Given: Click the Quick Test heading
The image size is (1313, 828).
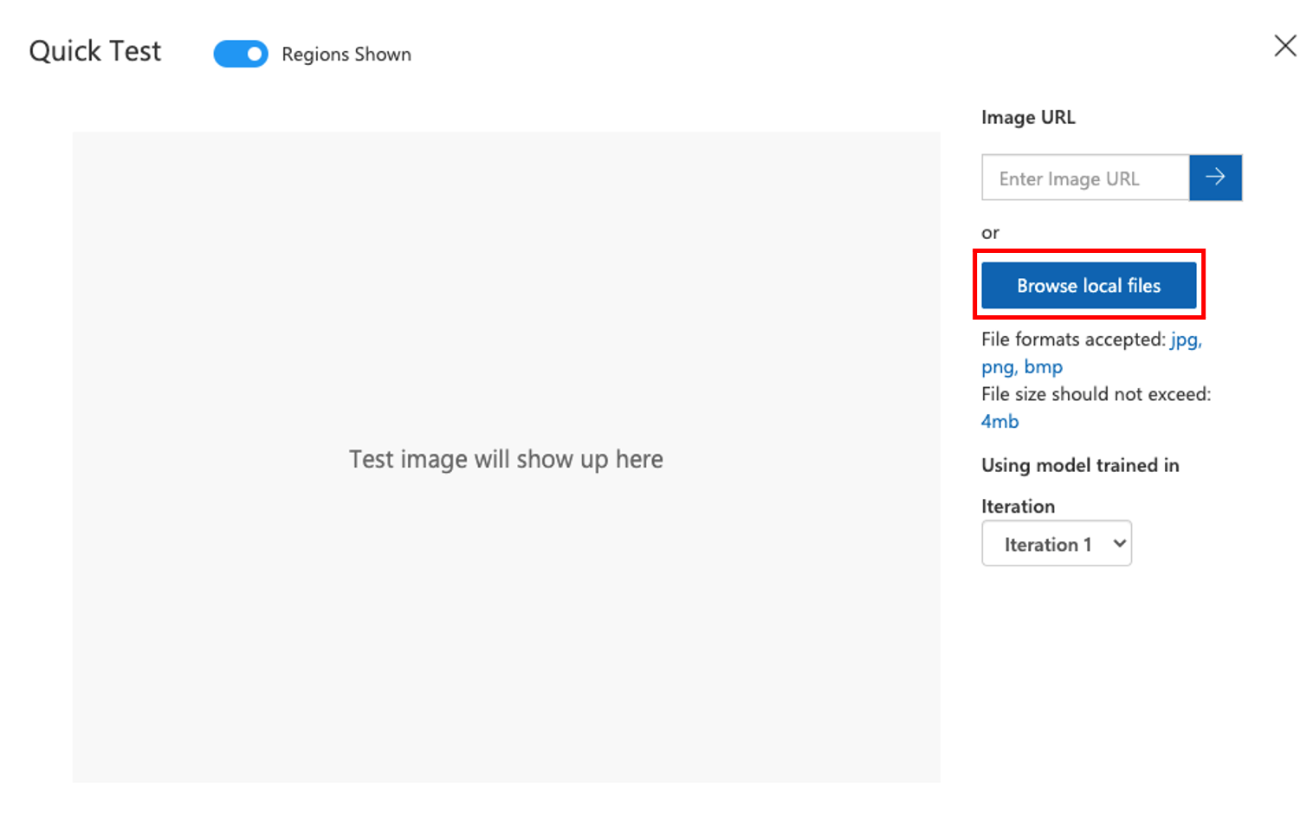Looking at the screenshot, I should 95,51.
